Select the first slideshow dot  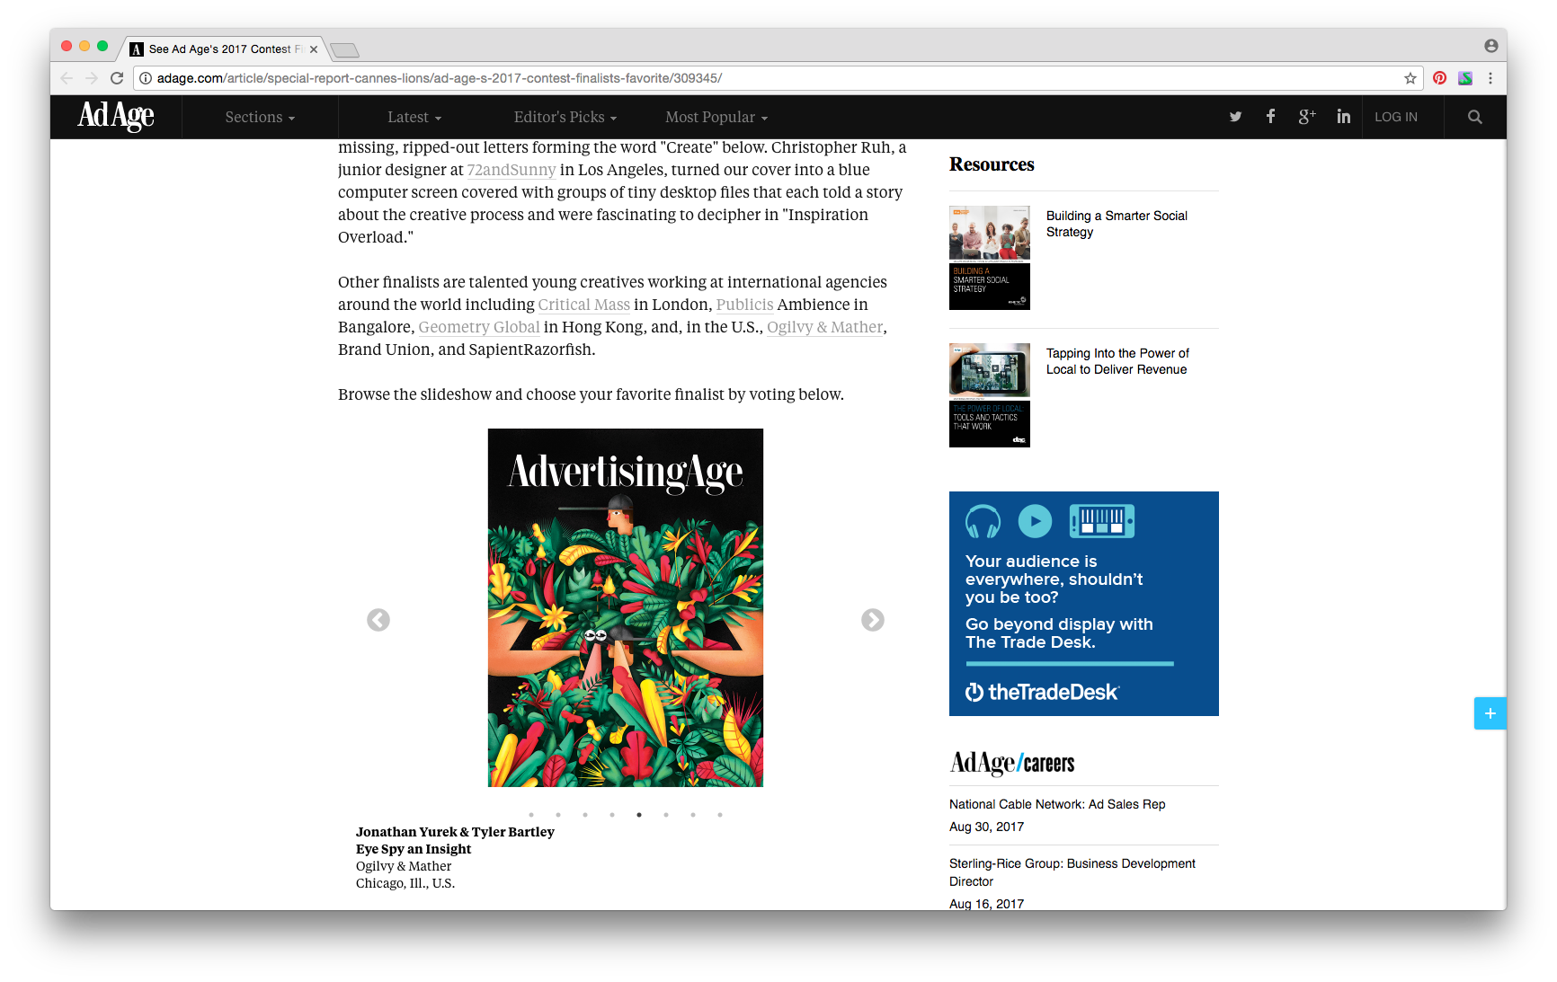[531, 815]
